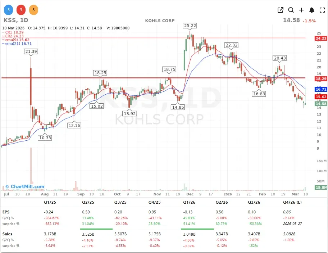This screenshot has width=328, height=253.
Task: Open the search tool in the top toolbar
Action: [291, 10]
